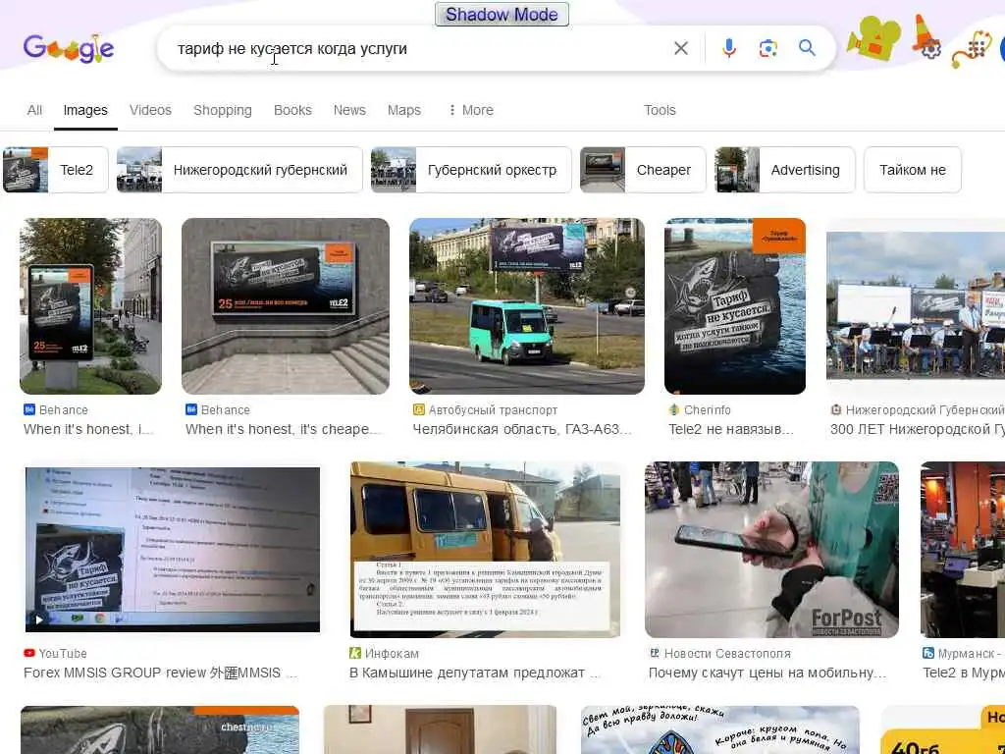Click the Нижегородский Губернский source favicon

point(836,409)
